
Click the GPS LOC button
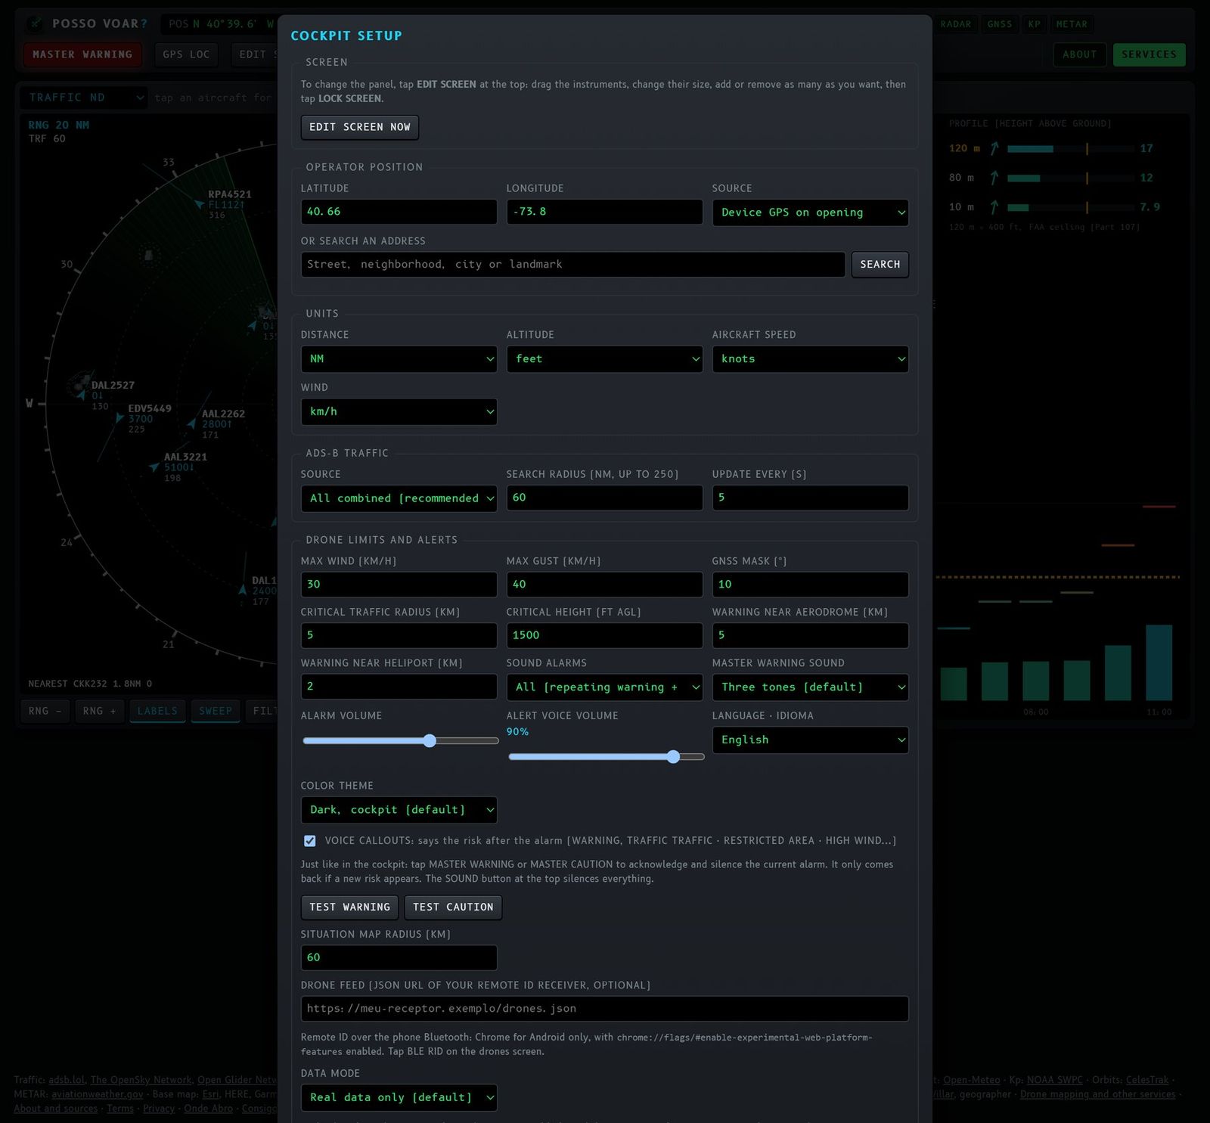186,54
